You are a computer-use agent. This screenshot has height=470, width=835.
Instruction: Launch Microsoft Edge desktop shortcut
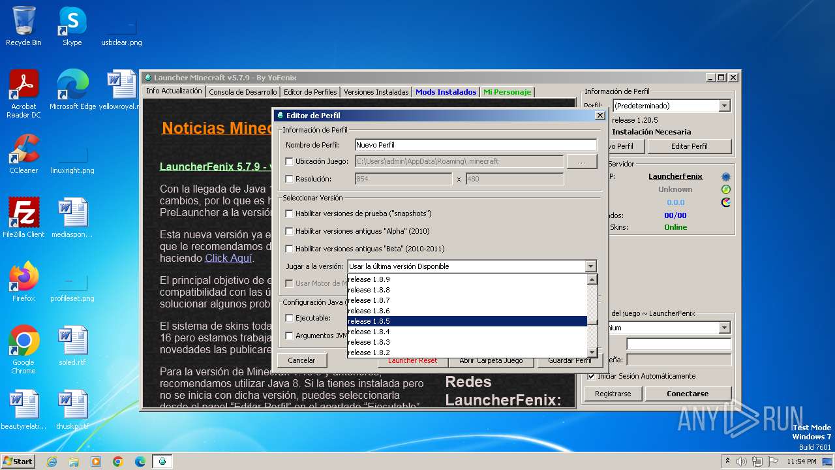click(x=72, y=90)
